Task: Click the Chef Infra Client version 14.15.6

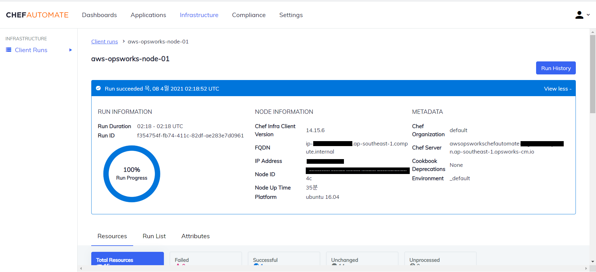Action: click(x=315, y=130)
